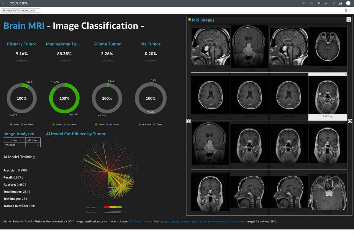Open the workbook Edit pencil icon

[319, 3]
